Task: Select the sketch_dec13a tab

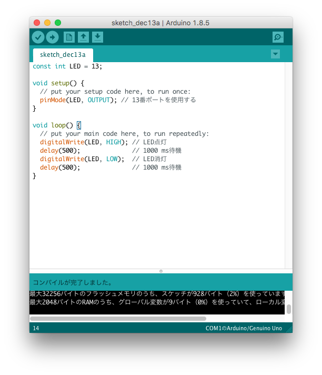Action: pyautogui.click(x=63, y=55)
